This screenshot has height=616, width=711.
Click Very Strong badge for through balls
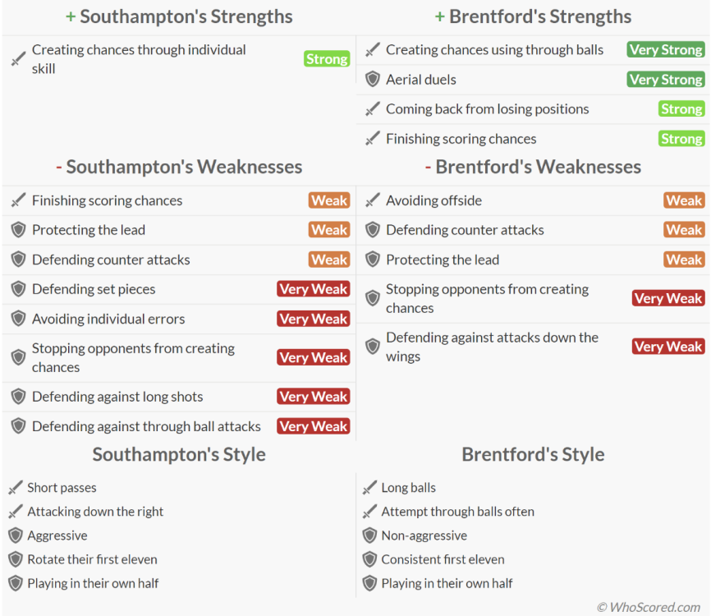click(x=665, y=50)
